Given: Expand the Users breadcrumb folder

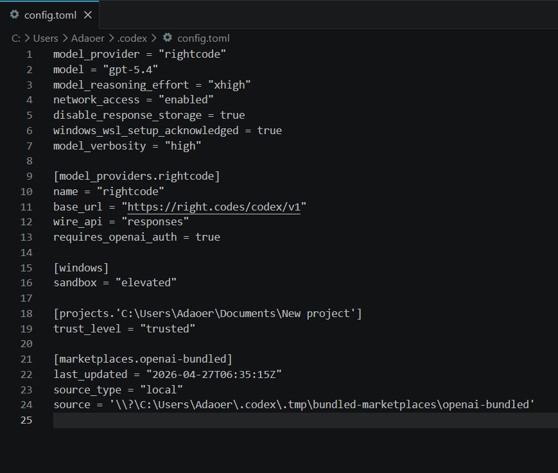Looking at the screenshot, I should [x=46, y=39].
